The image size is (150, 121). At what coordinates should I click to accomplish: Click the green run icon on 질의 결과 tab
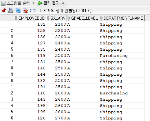[40, 3]
